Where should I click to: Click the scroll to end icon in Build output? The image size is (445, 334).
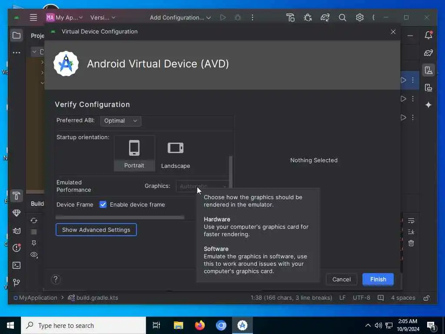coord(411,232)
